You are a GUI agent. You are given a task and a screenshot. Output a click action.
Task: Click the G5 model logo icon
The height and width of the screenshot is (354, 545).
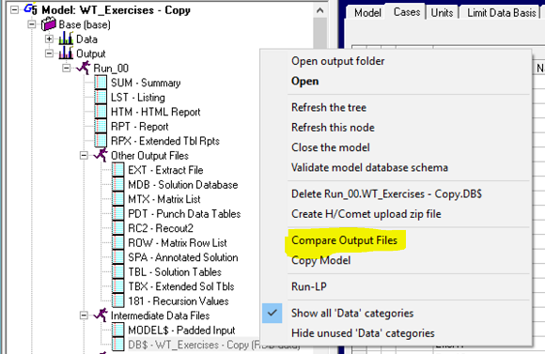[30, 9]
